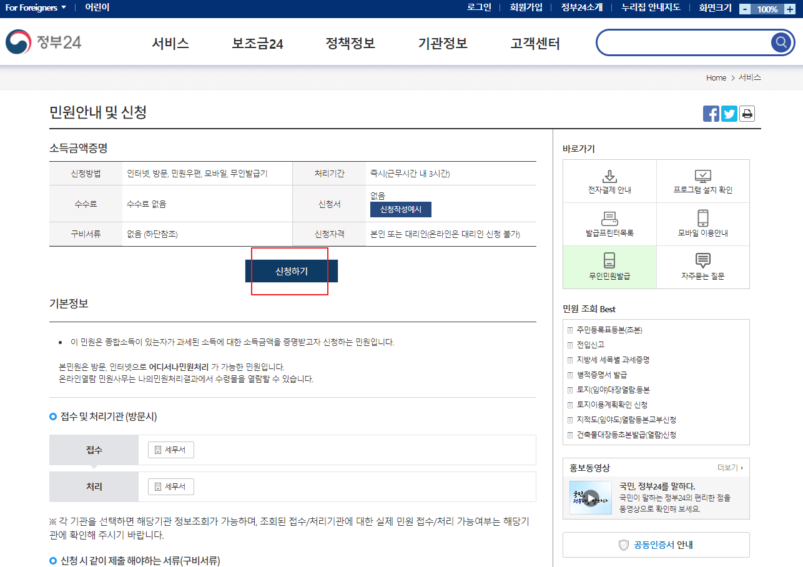Click into the search input field
The height and width of the screenshot is (567, 803).
tap(684, 42)
